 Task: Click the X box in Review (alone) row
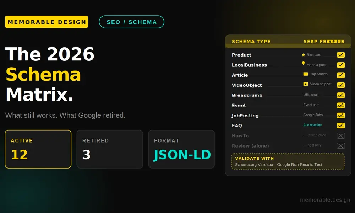(x=341, y=146)
